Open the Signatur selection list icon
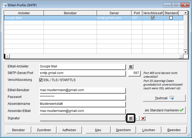Screen dimensions: 192x138 pos(131,118)
